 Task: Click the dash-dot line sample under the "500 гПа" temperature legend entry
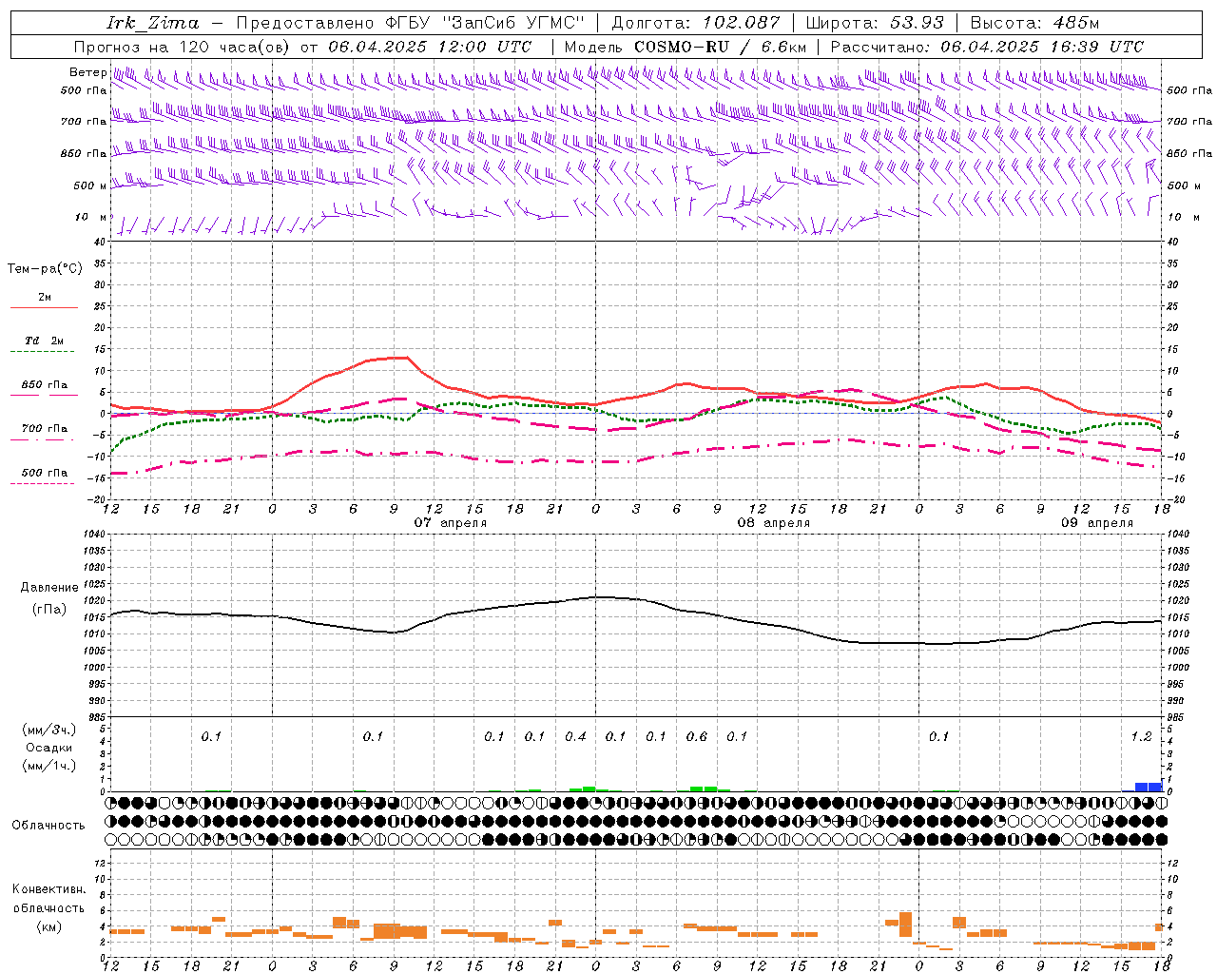[42, 484]
